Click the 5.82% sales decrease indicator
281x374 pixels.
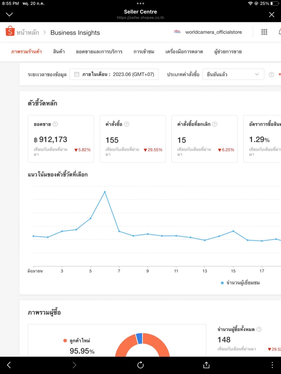[82, 150]
